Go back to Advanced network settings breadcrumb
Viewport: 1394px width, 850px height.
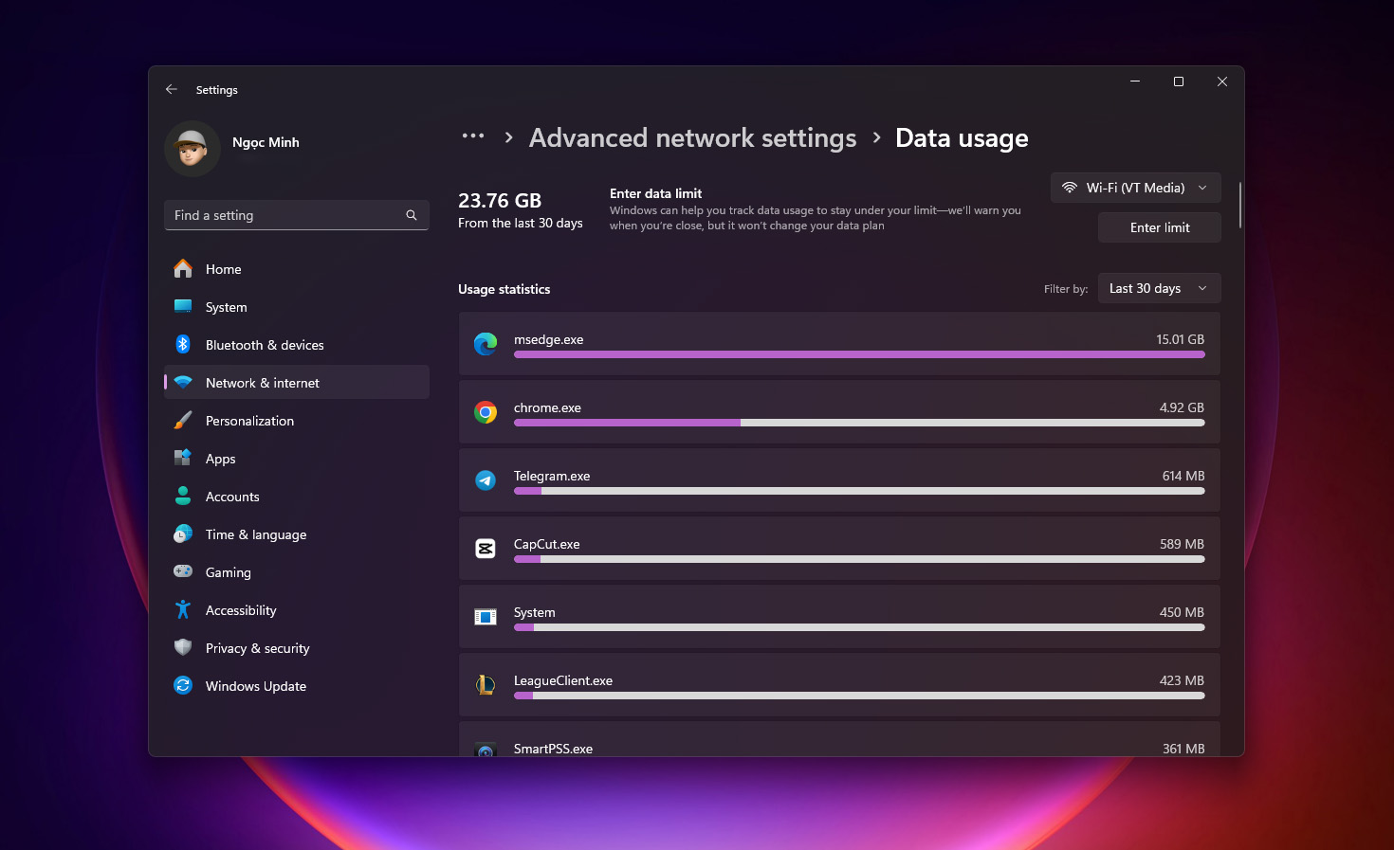(x=692, y=138)
